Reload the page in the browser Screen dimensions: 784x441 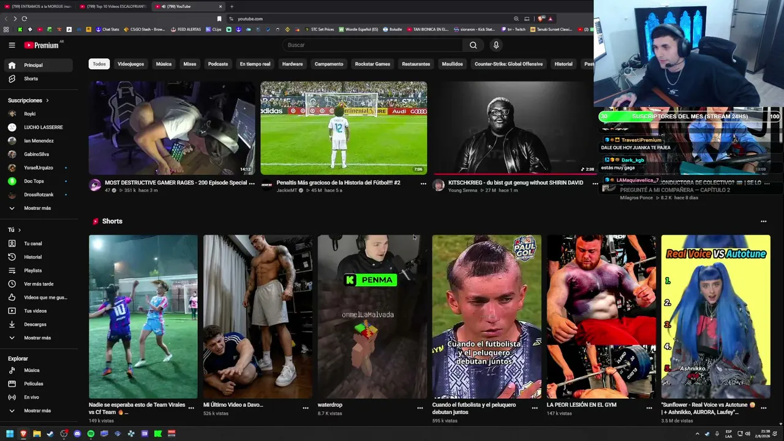(24, 19)
